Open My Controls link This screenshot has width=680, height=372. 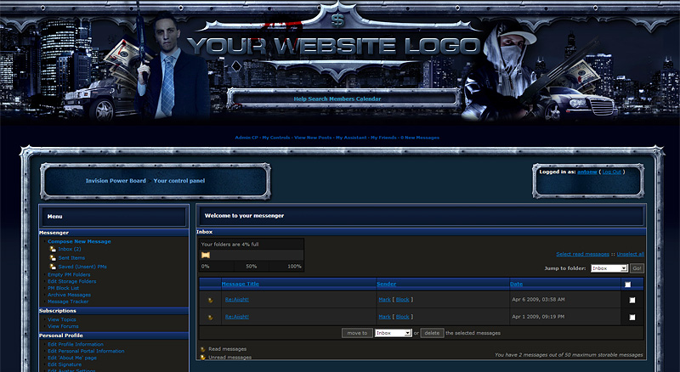(x=275, y=138)
